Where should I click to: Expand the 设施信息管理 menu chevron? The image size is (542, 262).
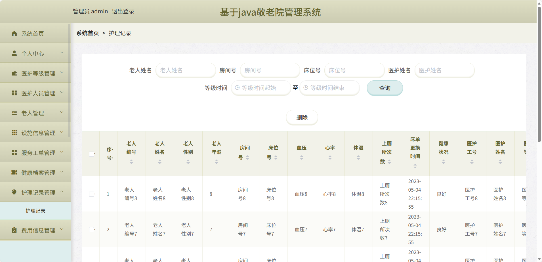[x=62, y=132]
